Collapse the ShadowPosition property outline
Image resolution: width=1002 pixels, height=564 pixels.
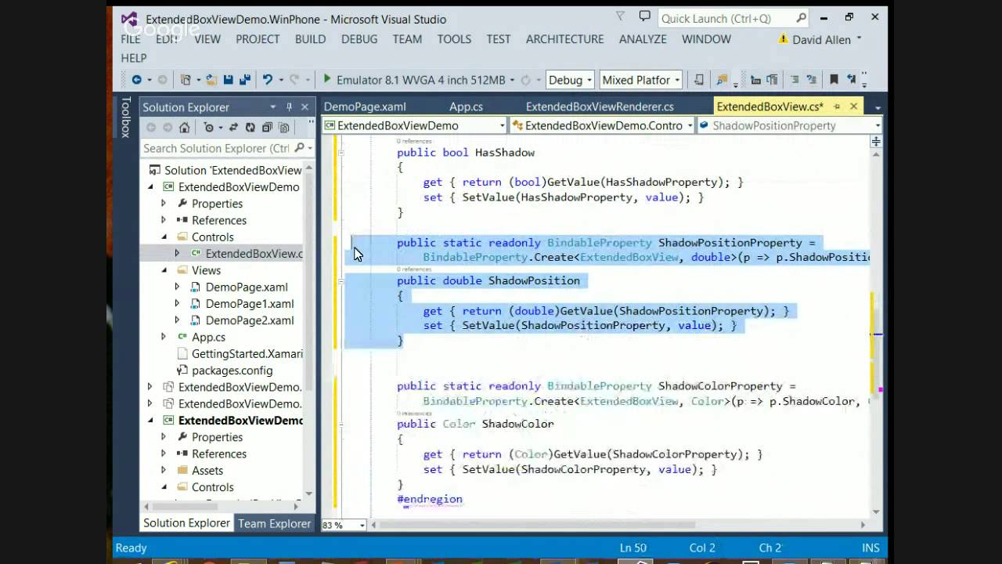tap(341, 280)
